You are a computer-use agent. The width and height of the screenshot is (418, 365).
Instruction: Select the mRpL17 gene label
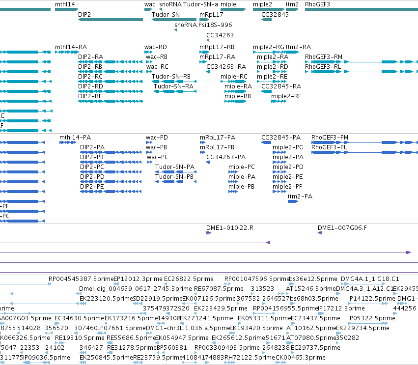tap(211, 14)
